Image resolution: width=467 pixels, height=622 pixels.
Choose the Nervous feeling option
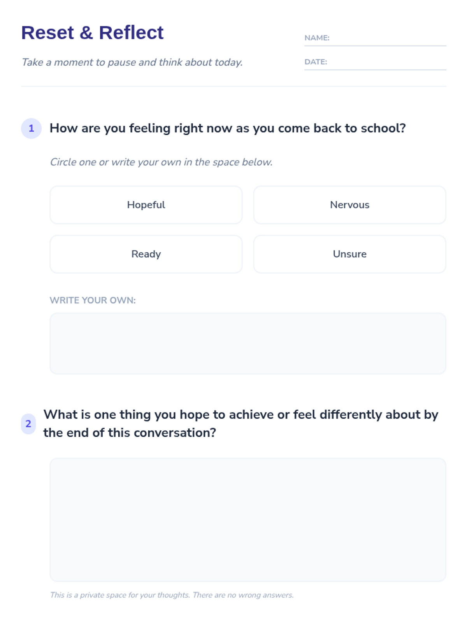(x=349, y=205)
